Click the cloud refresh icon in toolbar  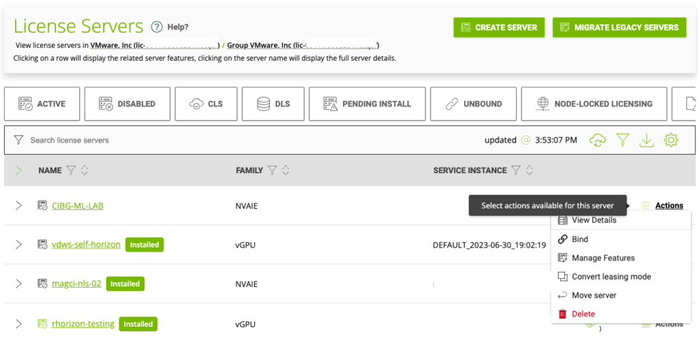tap(598, 140)
